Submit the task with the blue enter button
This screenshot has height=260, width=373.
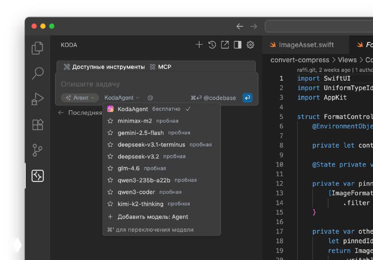tap(248, 98)
